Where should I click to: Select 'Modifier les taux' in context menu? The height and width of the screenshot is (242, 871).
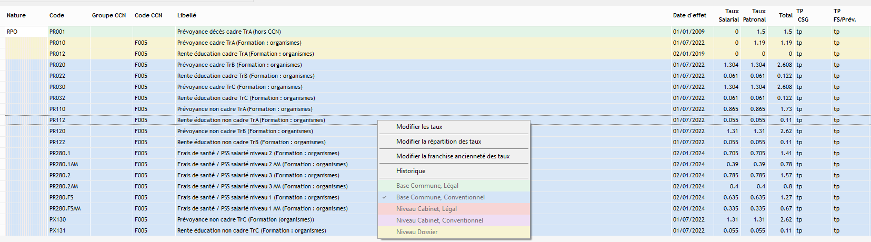(x=419, y=127)
